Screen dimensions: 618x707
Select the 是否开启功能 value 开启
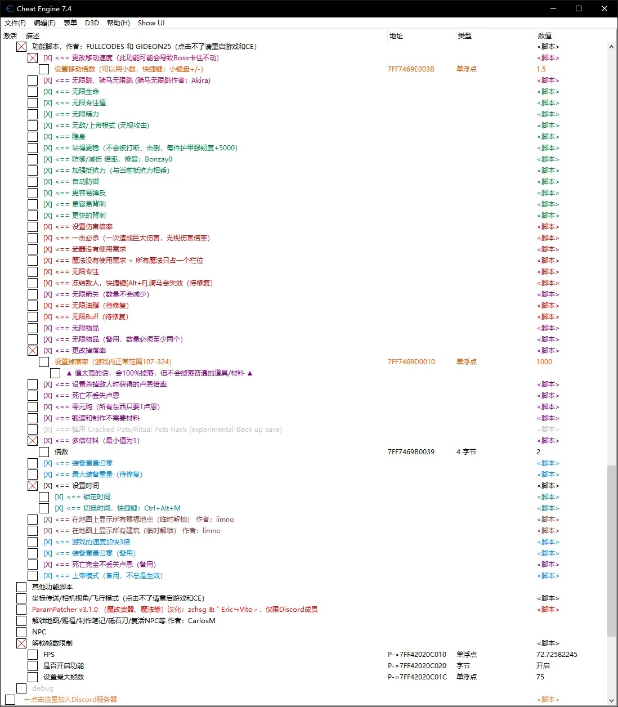[x=543, y=666]
